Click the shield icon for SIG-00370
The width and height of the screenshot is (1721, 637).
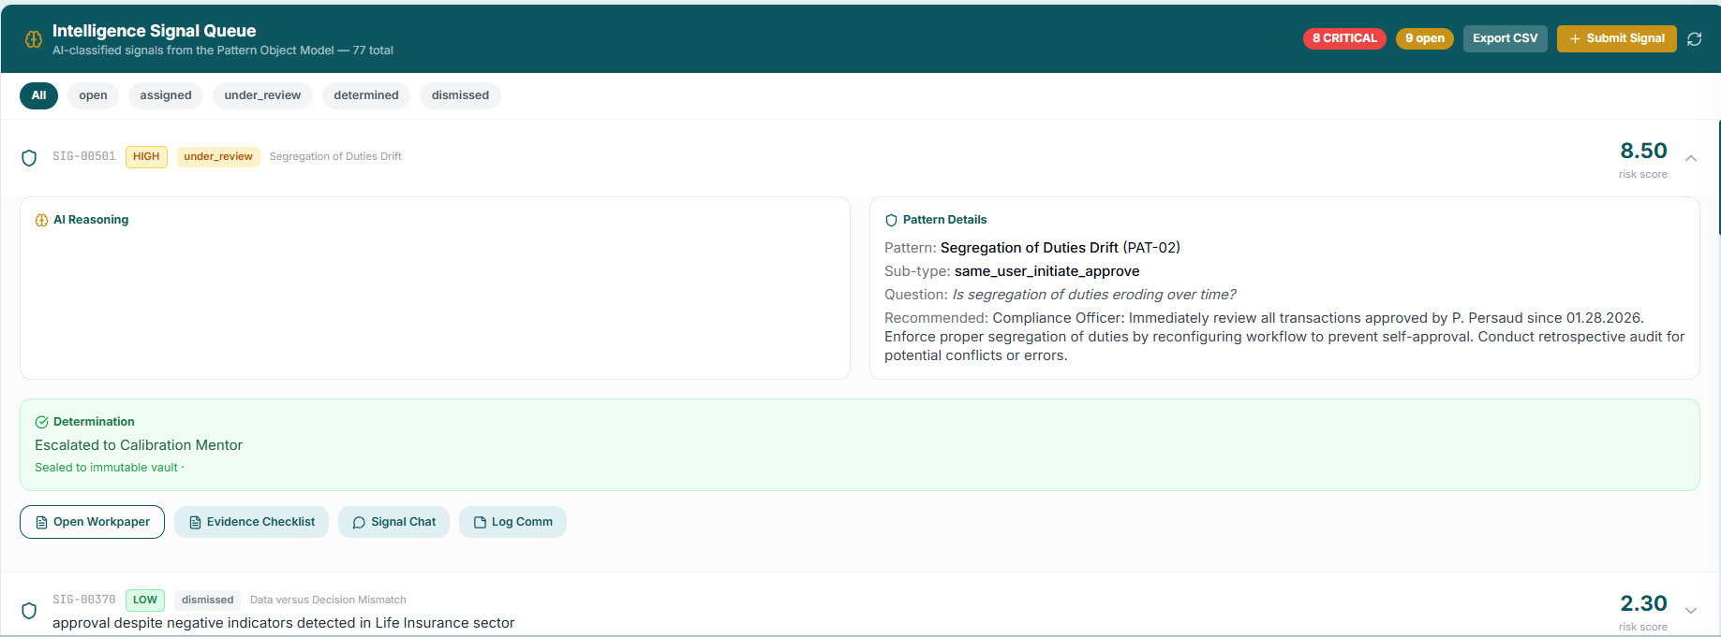pyautogui.click(x=29, y=611)
